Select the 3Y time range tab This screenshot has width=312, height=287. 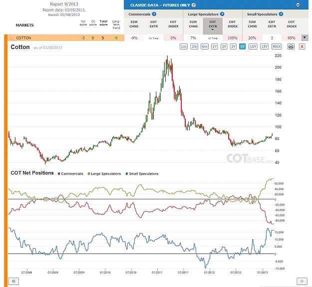click(x=233, y=46)
